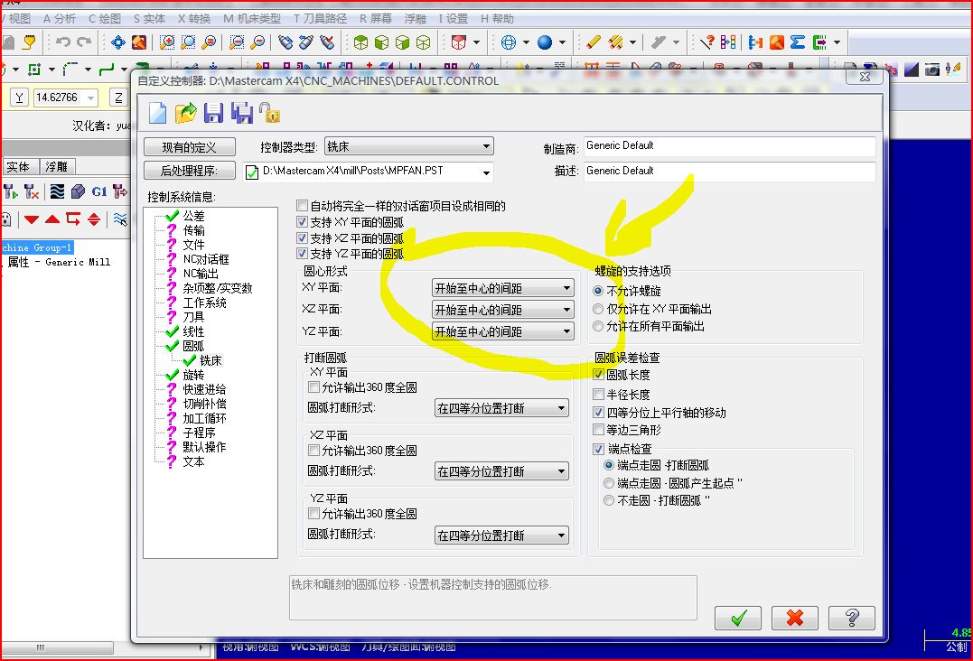The height and width of the screenshot is (661, 973).
Task: Click the yellow pencil delete icon
Action: click(594, 42)
